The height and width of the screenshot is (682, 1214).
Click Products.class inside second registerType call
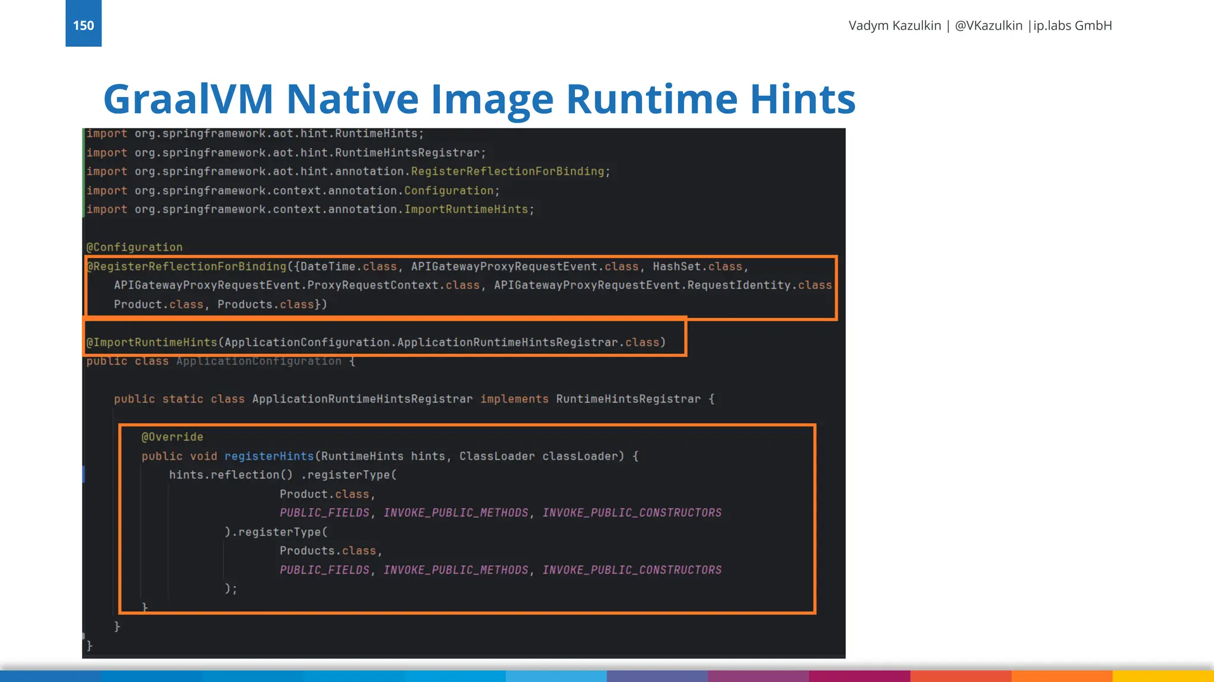[328, 551]
